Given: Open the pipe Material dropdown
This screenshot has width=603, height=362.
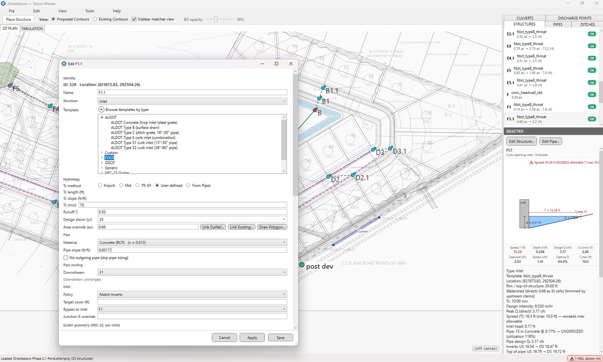Looking at the screenshot, I should 192,242.
